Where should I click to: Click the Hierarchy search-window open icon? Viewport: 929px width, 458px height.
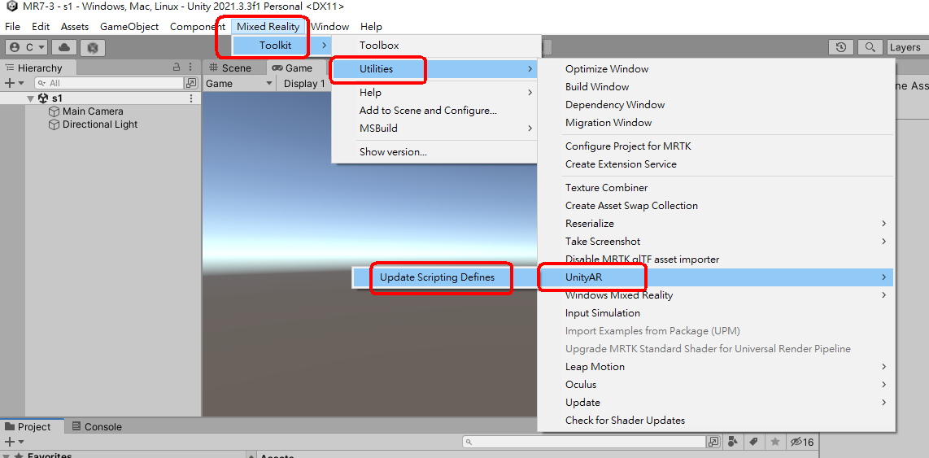(x=191, y=83)
